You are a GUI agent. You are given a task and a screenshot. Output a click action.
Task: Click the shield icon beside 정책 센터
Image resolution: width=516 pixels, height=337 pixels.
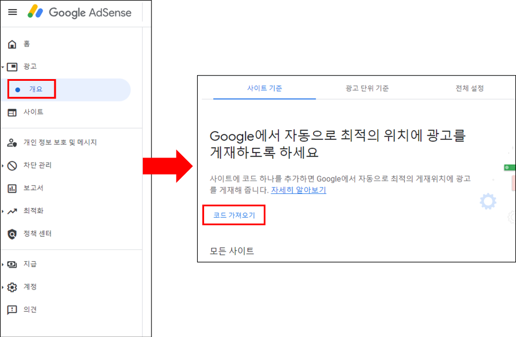pyautogui.click(x=12, y=234)
